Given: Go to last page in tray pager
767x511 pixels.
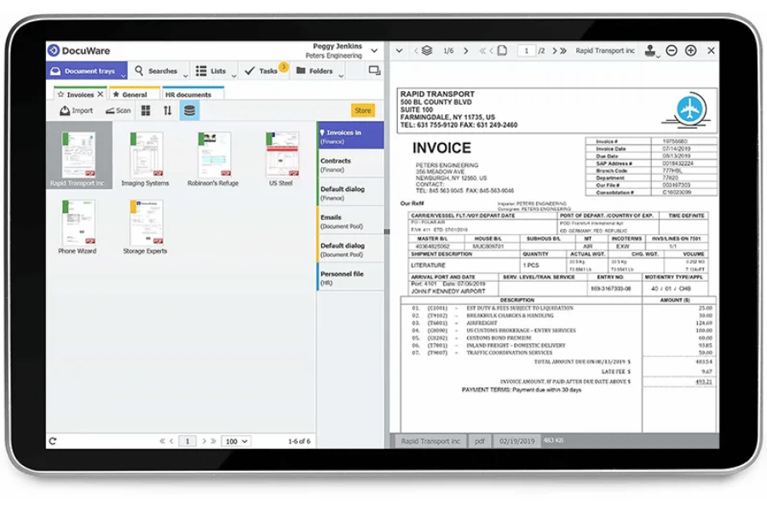Looking at the screenshot, I should (213, 441).
